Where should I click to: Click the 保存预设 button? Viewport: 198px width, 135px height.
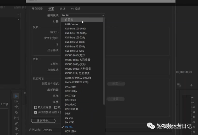43,121
